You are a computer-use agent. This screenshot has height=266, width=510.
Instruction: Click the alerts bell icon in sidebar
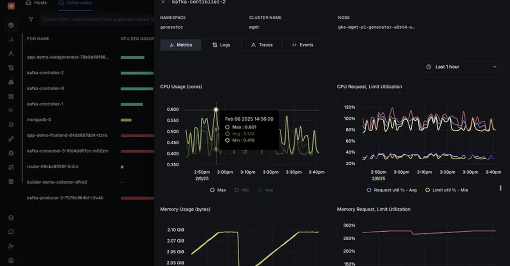pos(11,124)
